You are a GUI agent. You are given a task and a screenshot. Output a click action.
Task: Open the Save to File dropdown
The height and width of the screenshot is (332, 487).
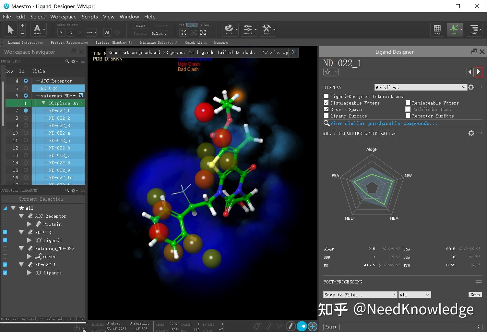pos(360,294)
